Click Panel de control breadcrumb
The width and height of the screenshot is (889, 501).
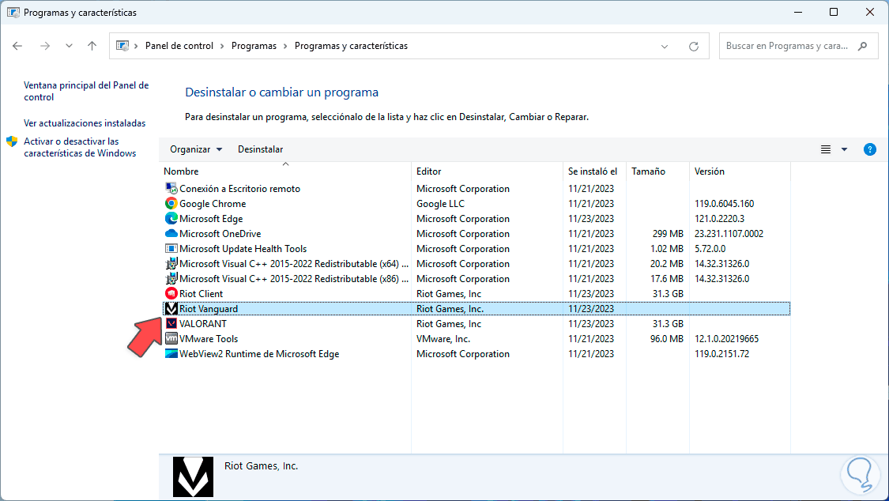tap(179, 46)
